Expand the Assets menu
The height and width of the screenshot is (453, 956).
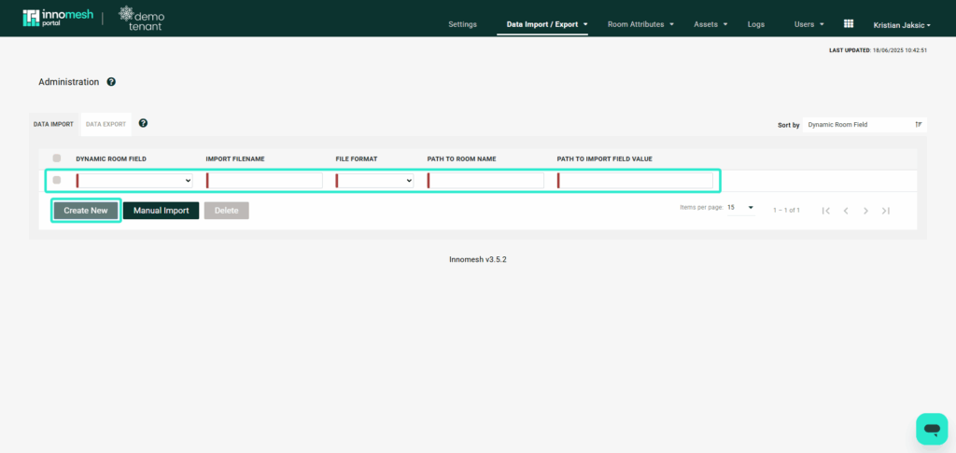click(x=710, y=24)
